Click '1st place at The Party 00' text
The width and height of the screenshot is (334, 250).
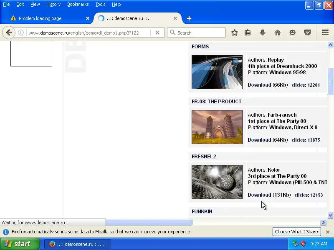pyautogui.click(x=277, y=121)
